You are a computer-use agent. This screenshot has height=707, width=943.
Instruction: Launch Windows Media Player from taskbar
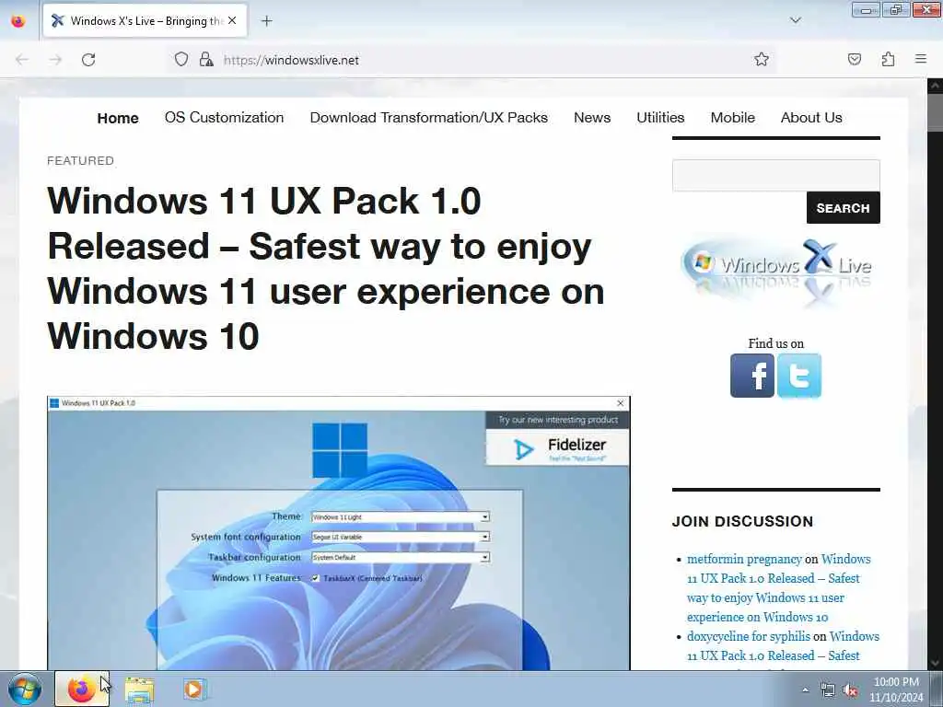click(x=194, y=690)
